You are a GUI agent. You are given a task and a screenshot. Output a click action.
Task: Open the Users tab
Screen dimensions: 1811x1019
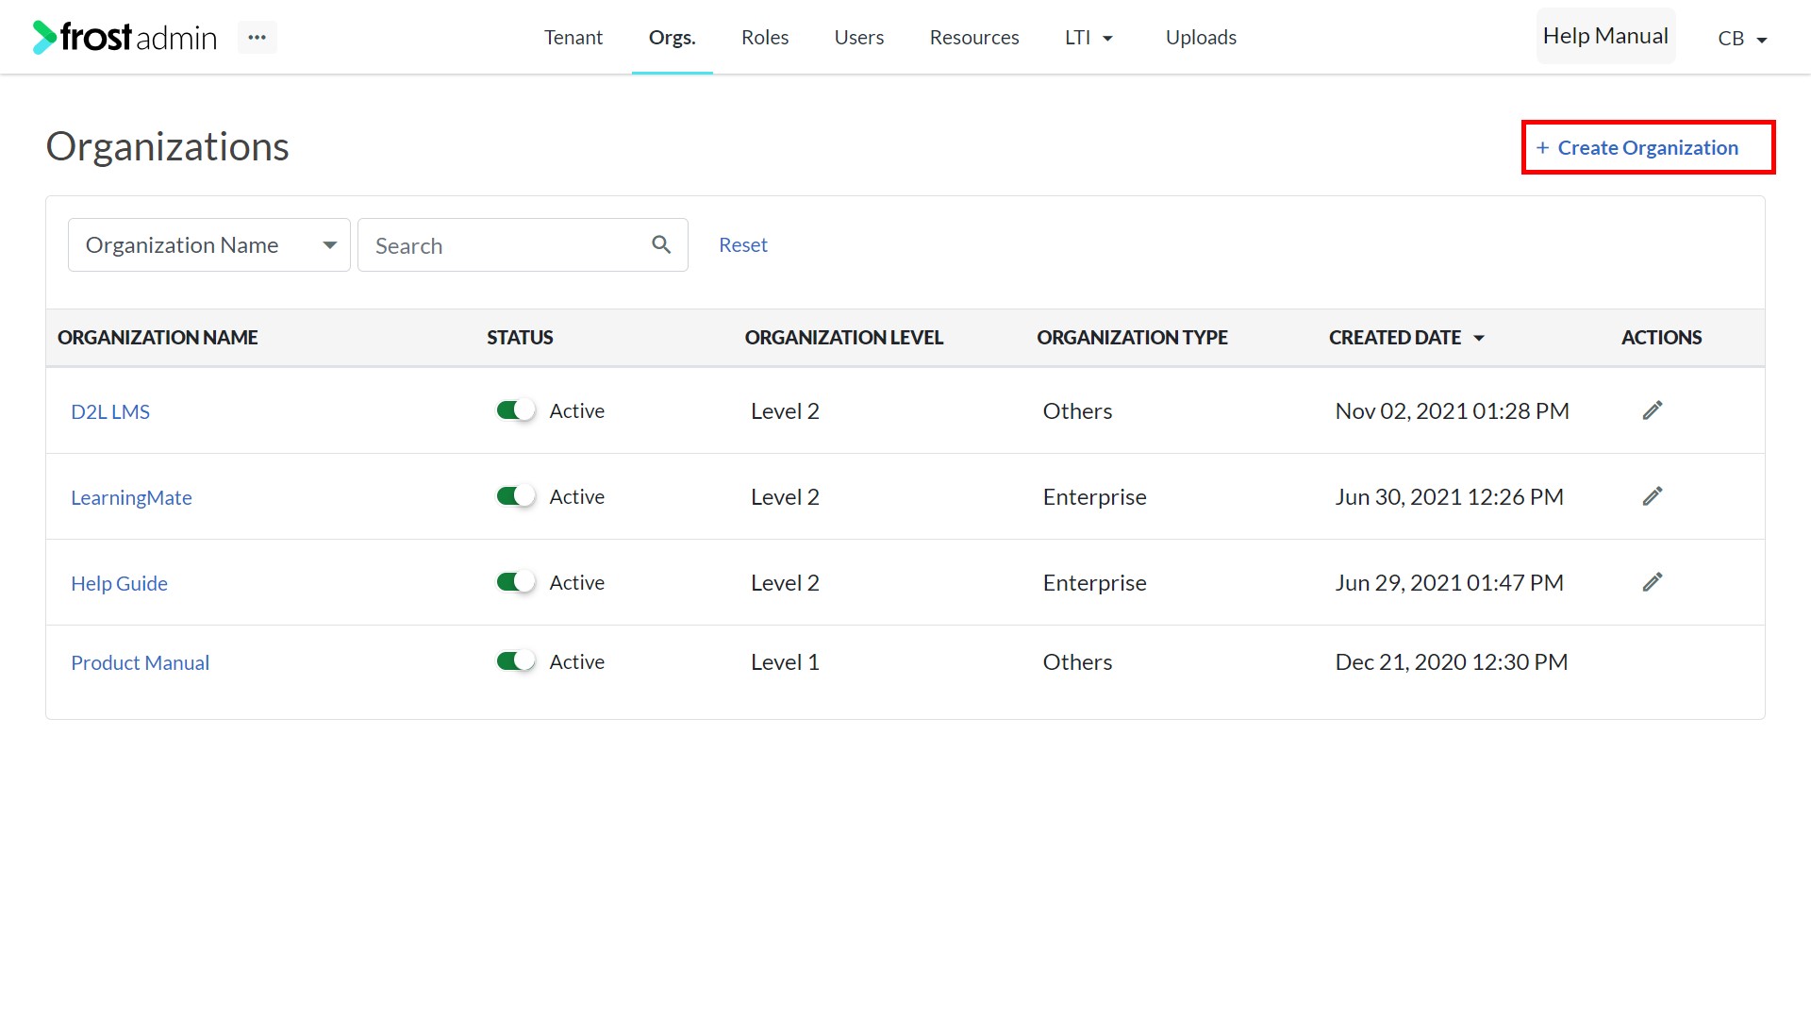859,38
